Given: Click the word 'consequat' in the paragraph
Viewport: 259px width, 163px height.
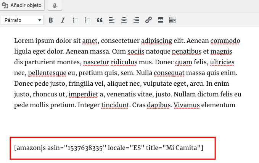Looking at the screenshot, I should click(169, 73).
